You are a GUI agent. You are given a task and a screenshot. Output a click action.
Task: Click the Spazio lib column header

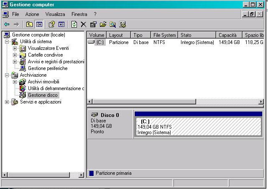coord(253,35)
